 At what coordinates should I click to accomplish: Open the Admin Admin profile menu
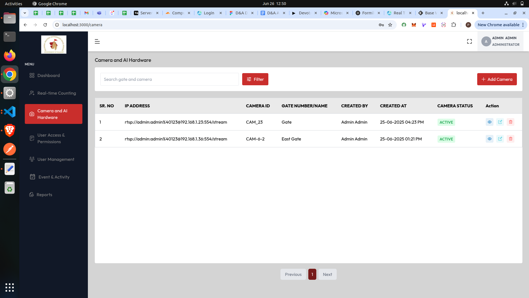click(x=500, y=41)
